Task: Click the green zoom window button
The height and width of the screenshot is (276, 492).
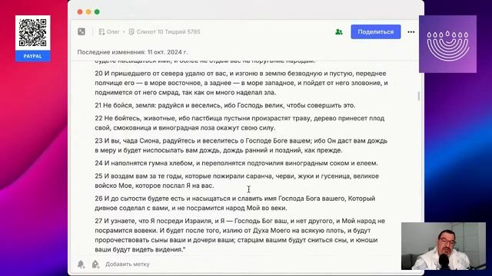Action: pos(97,12)
